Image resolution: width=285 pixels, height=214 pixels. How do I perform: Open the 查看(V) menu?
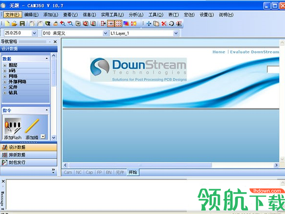[x=71, y=15]
